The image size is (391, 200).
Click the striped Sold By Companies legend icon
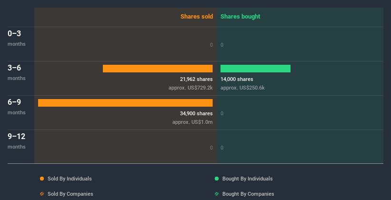point(42,194)
